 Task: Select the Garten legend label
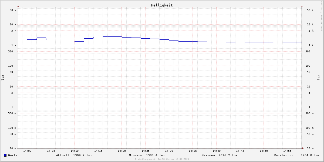(13, 155)
